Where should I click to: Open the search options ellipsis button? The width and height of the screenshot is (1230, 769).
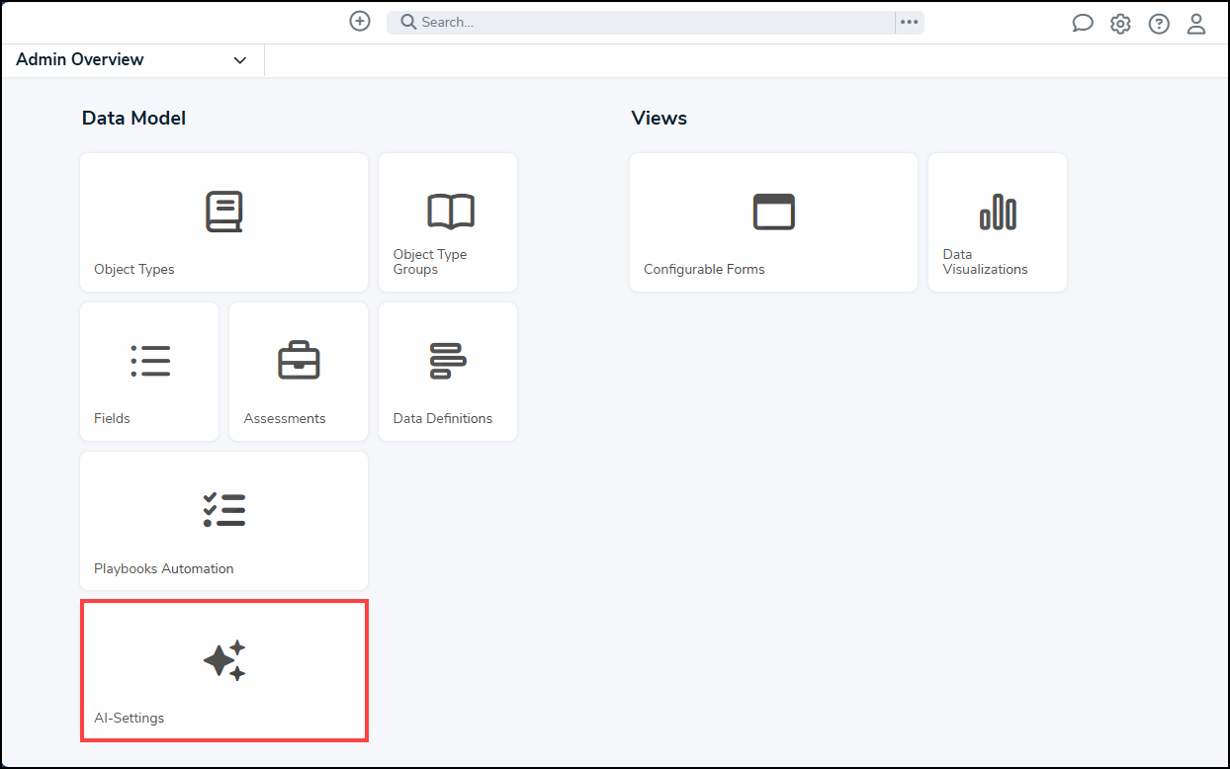(910, 22)
